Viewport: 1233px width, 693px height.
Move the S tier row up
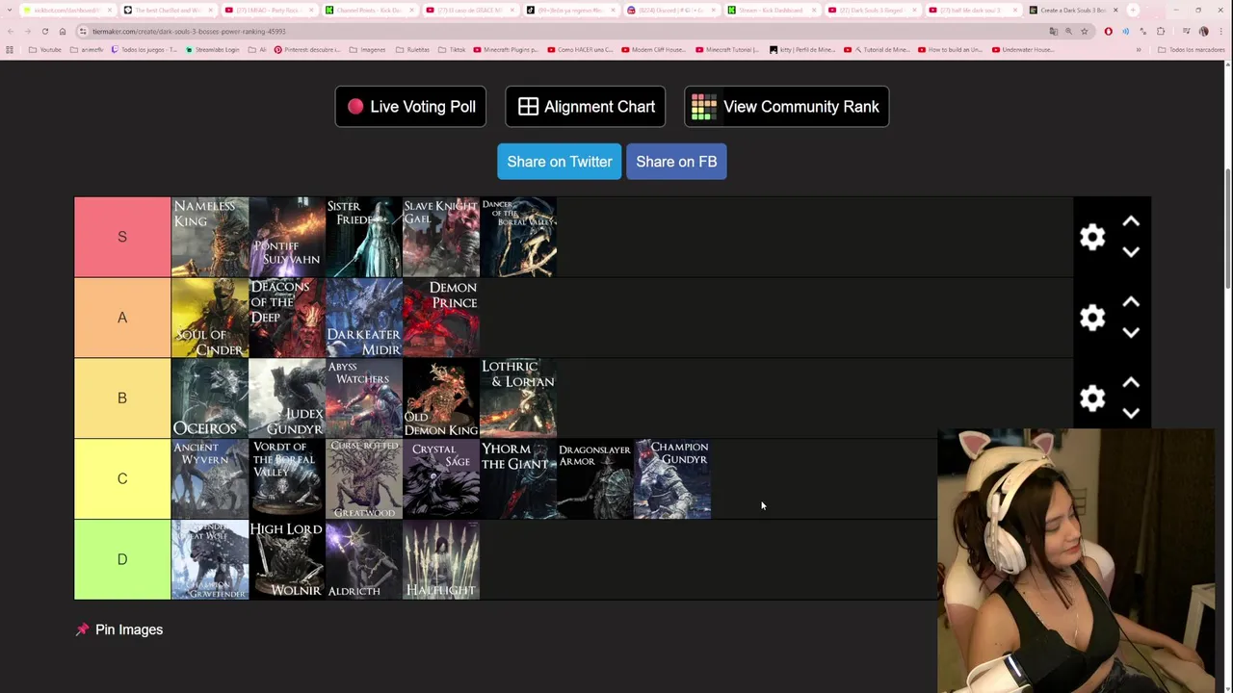coord(1131,221)
